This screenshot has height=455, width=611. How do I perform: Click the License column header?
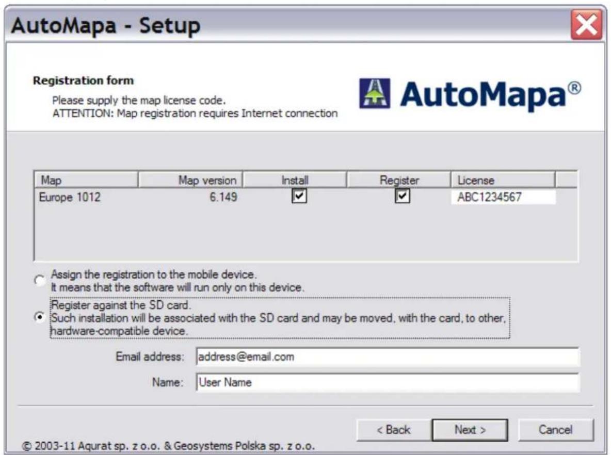[x=503, y=180]
